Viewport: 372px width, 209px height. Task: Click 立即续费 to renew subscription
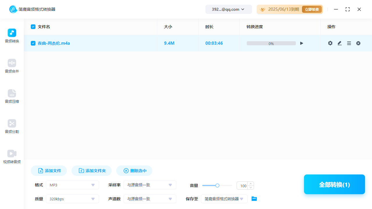click(312, 9)
